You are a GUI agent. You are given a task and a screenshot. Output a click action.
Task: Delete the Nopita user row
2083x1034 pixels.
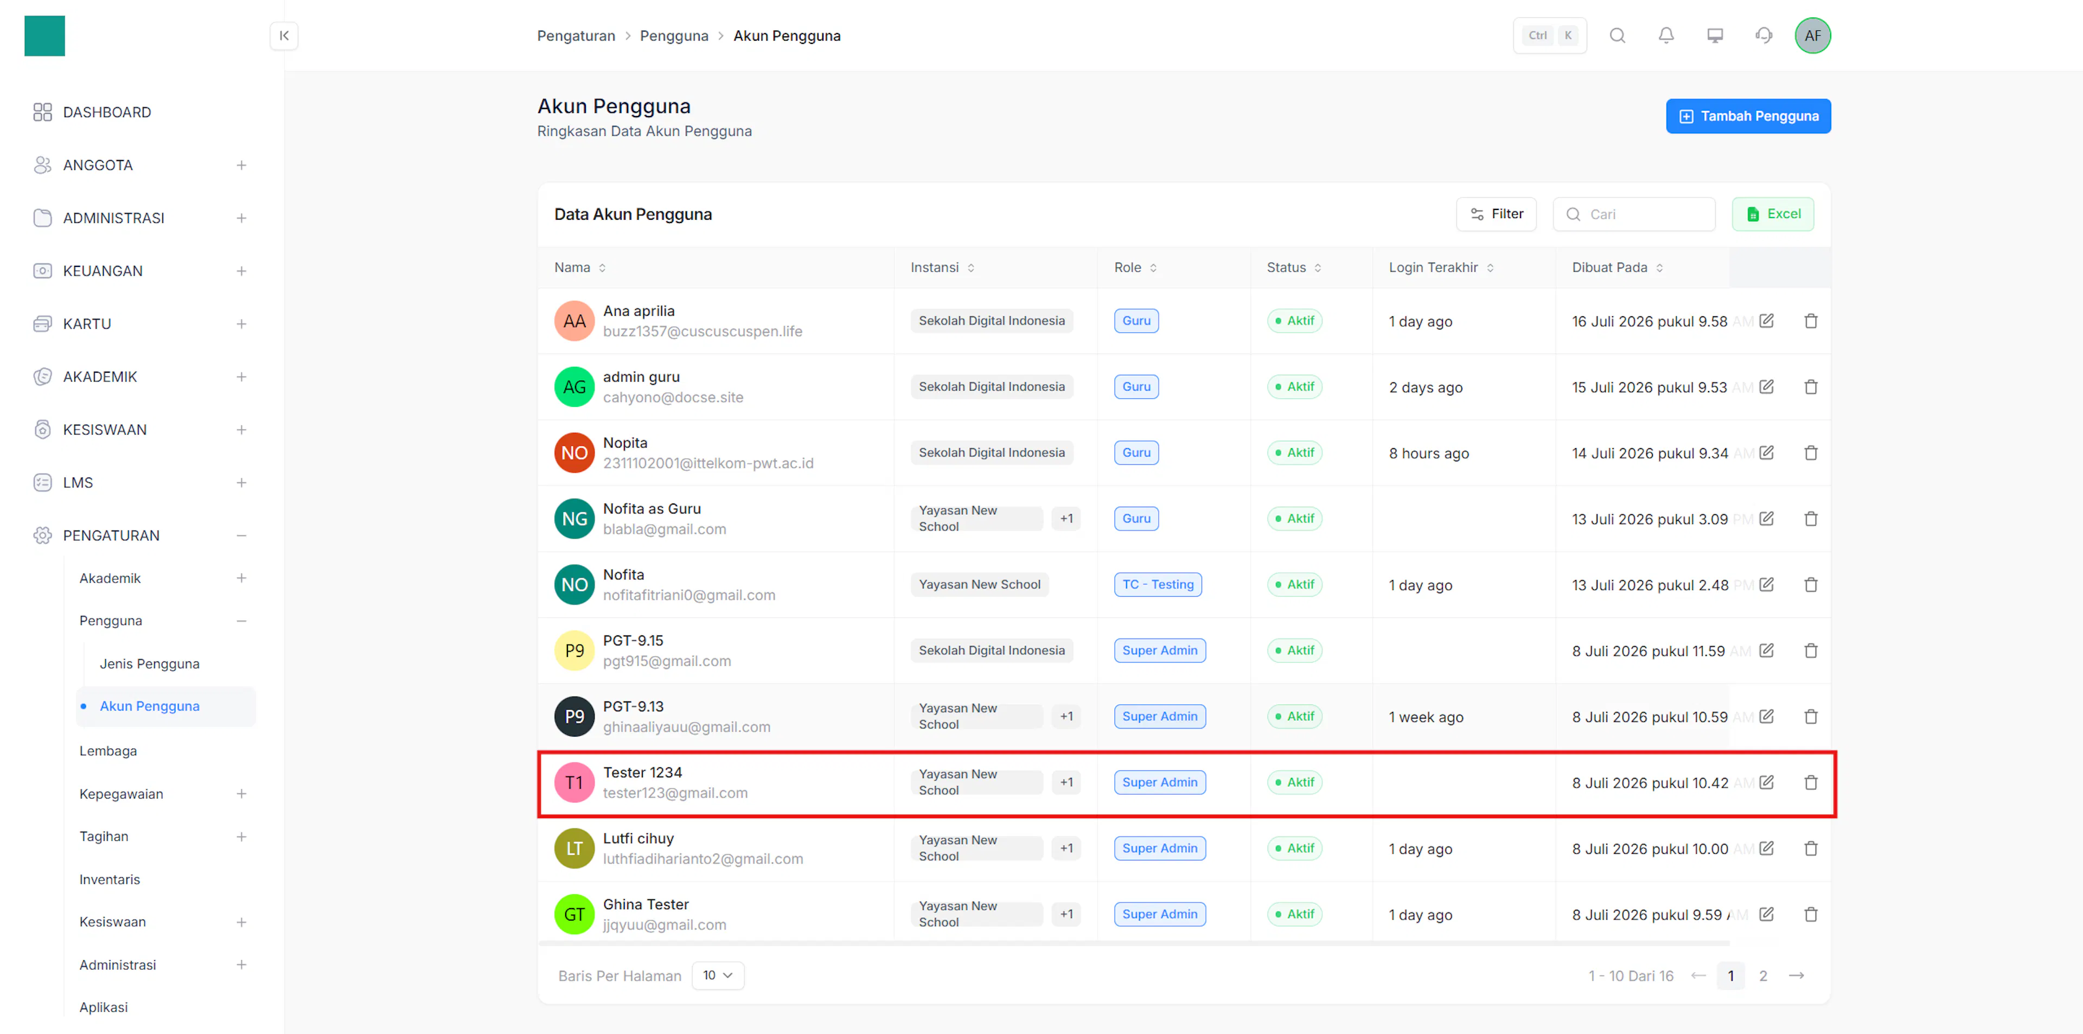click(x=1811, y=453)
